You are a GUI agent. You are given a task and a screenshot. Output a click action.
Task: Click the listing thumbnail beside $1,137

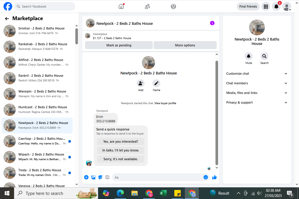point(88,36)
